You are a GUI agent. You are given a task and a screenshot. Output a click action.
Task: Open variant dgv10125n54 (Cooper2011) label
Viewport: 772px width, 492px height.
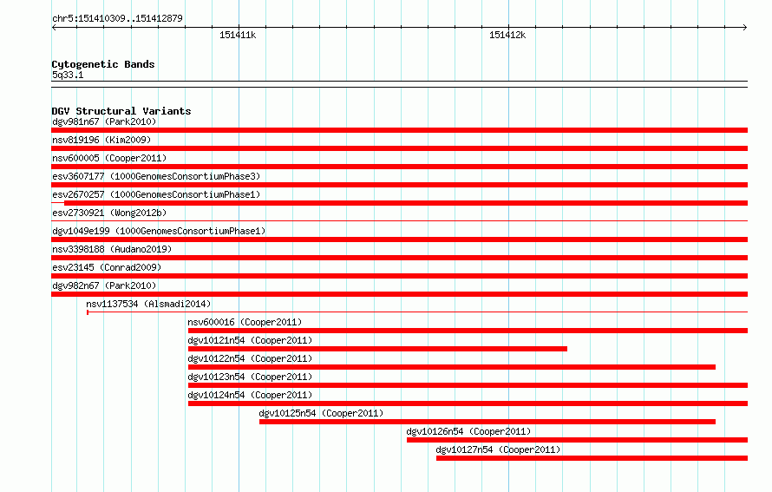(321, 413)
